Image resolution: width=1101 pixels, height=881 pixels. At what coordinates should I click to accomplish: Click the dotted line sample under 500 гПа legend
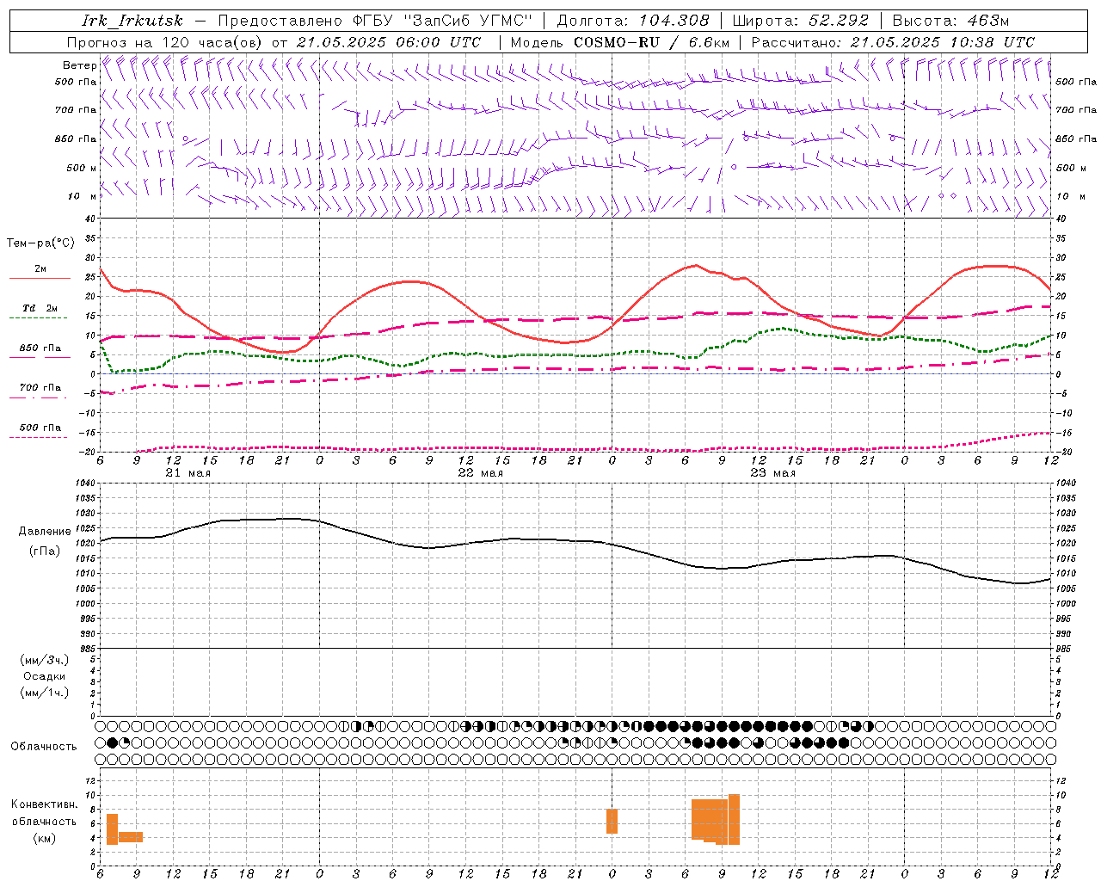pyautogui.click(x=39, y=438)
